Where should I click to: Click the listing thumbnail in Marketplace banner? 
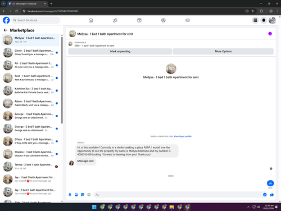pyautogui.click(x=70, y=44)
